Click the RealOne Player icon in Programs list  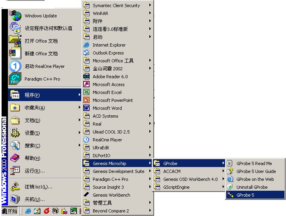[x=86, y=140]
